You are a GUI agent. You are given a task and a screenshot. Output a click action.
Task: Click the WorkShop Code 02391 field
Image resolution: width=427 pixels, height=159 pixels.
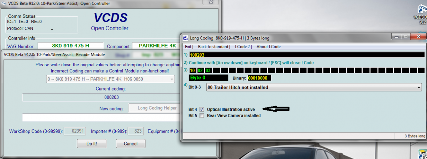click(x=75, y=131)
